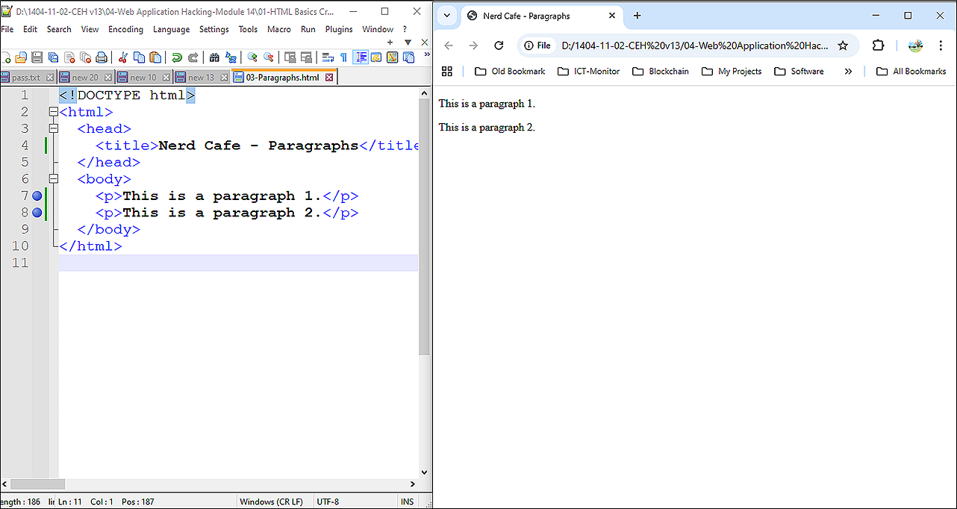Reload the Nerd Cafe page in Chrome
Viewport: 957px width, 509px height.
pyautogui.click(x=499, y=46)
